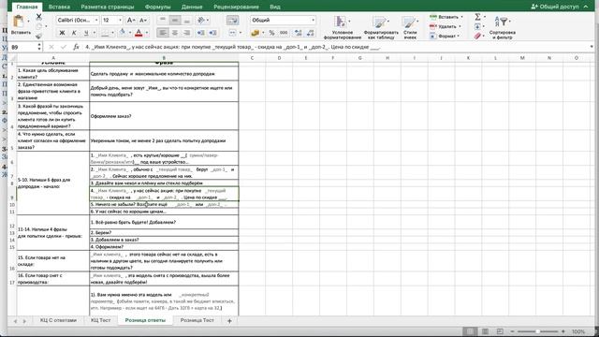Click the decrease decimal places icon

[310, 33]
